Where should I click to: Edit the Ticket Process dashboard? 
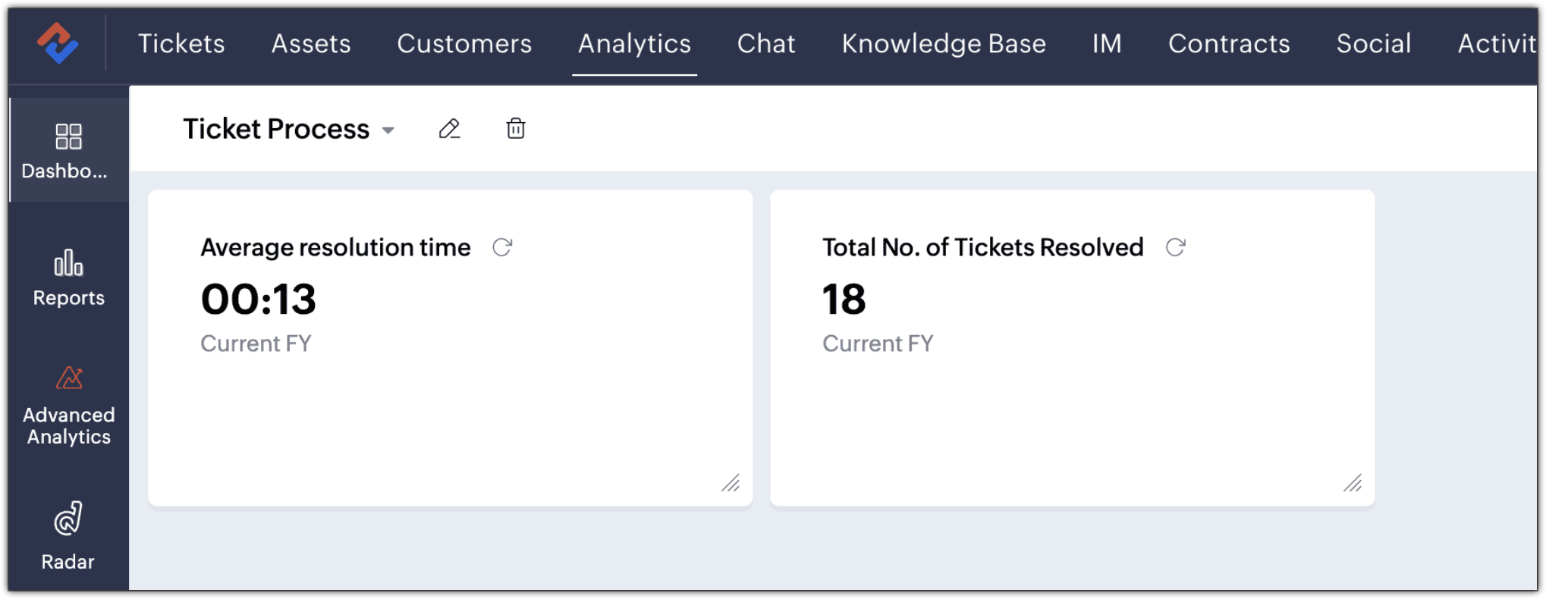[x=449, y=129]
